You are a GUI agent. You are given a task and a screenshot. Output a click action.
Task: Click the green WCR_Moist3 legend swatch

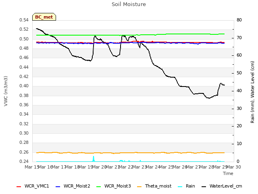(98, 187)
